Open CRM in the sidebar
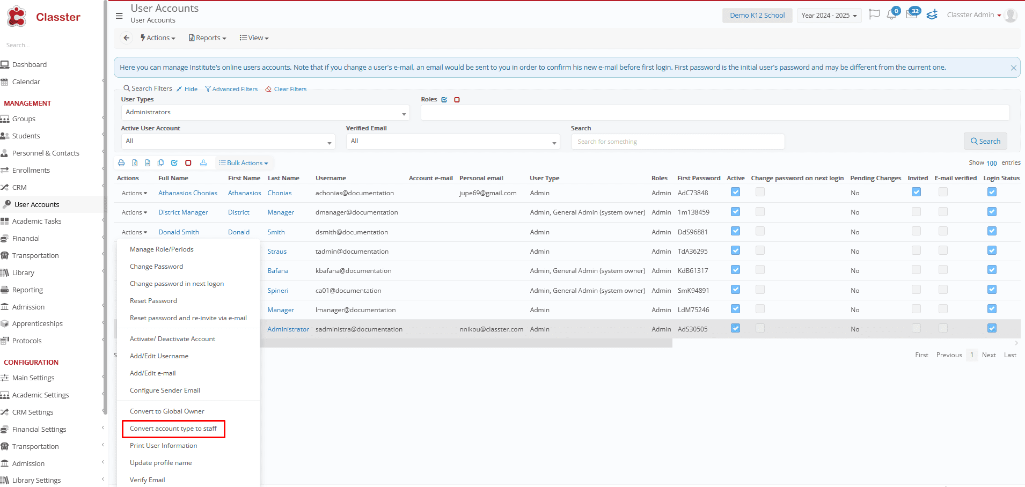Viewport: 1025px width, 487px height. (19, 187)
